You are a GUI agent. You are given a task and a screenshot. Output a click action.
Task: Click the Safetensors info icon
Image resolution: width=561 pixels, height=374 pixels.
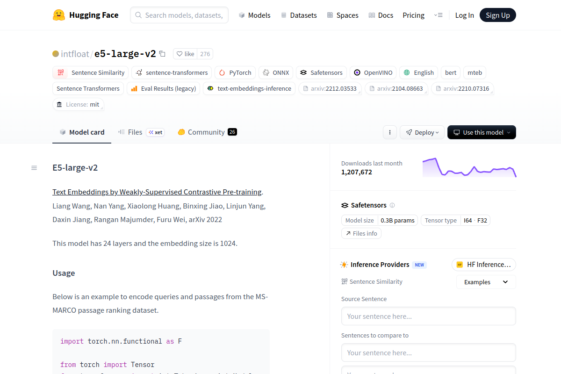[x=392, y=205]
